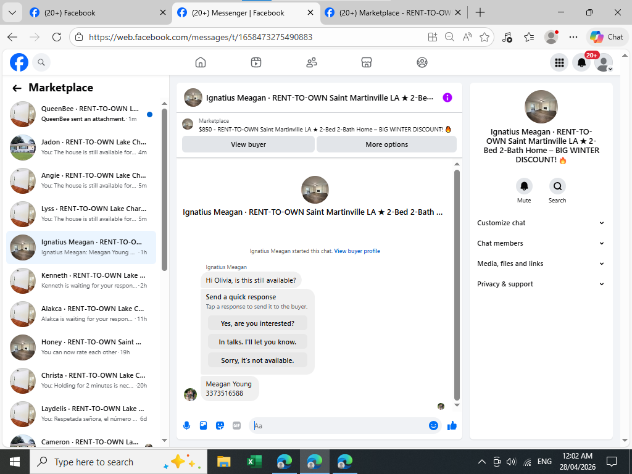Screen dimensions: 632x474
Task: Open the Facebook logo home link
Action: [x=19, y=62]
